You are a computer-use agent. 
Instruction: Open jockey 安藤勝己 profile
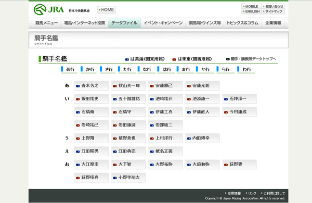point(165,86)
